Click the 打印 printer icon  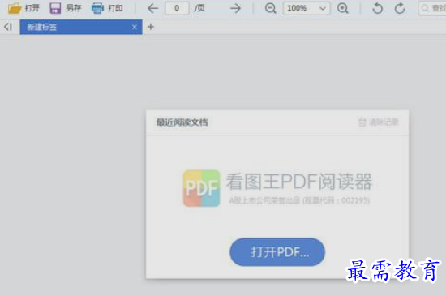point(97,8)
